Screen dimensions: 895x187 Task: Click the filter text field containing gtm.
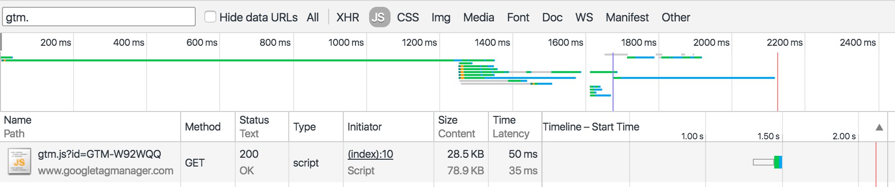pyautogui.click(x=99, y=17)
